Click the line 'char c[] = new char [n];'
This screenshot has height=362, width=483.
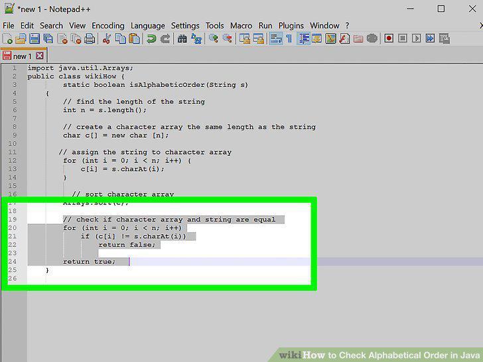[x=116, y=135]
